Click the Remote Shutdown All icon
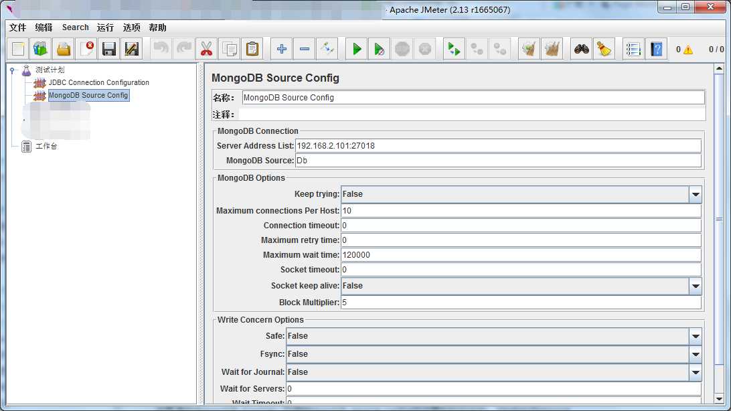731x411 pixels. 500,49
